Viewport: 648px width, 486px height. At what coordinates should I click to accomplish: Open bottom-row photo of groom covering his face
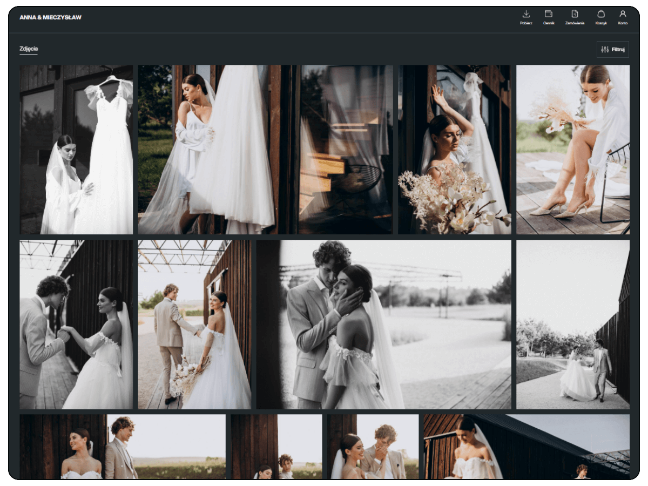pyautogui.click(x=373, y=446)
